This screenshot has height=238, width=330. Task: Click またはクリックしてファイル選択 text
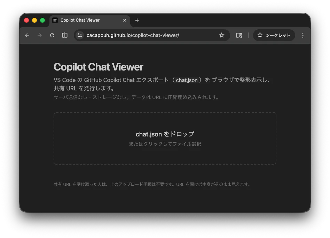pyautogui.click(x=165, y=144)
